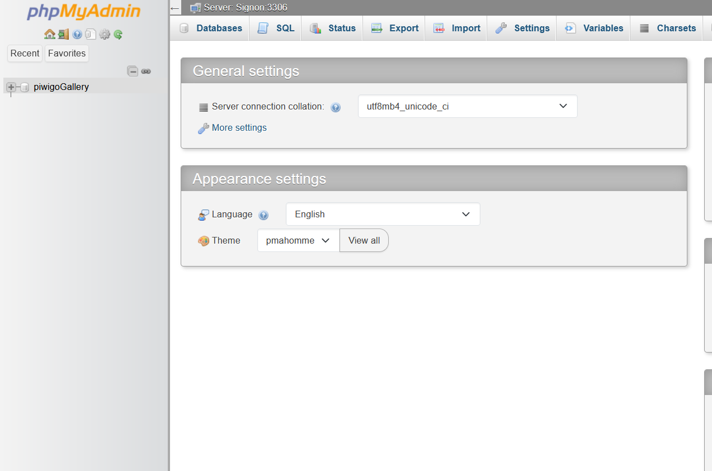Open phpMyAdmin documentation via blue help icon
This screenshot has height=471, width=712.
point(77,35)
